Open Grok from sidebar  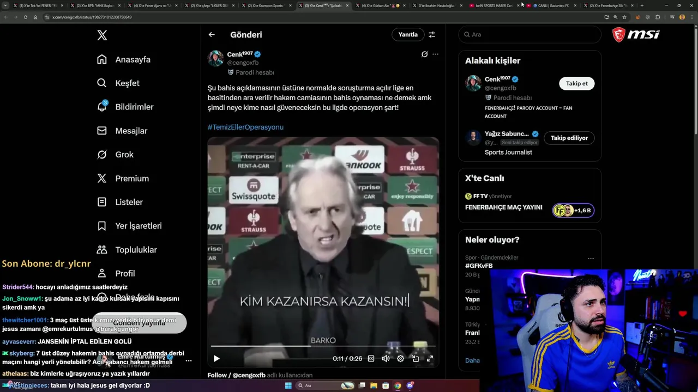coord(115,155)
